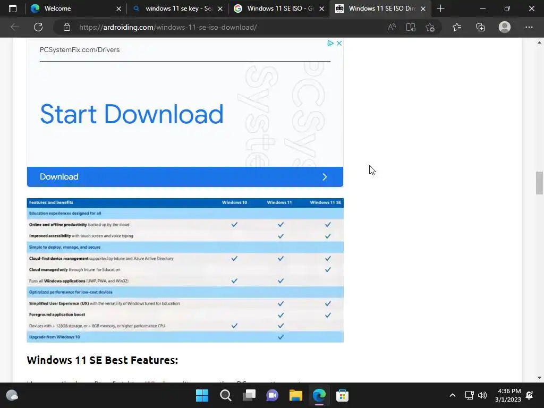
Task: Click the features comparison table image
Action: click(x=185, y=270)
